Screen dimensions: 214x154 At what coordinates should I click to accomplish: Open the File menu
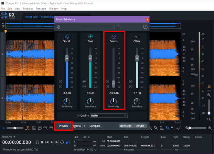(x=3, y=9)
